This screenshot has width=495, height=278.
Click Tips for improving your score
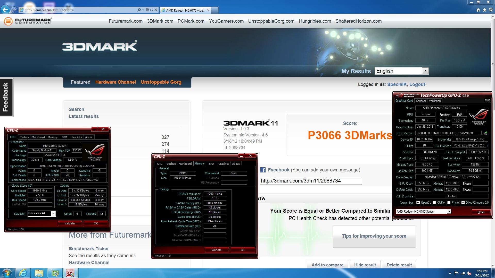click(374, 236)
